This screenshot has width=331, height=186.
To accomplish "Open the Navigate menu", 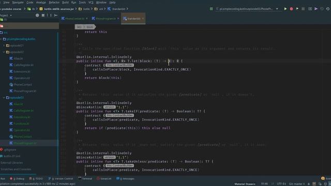I will [18, 2].
